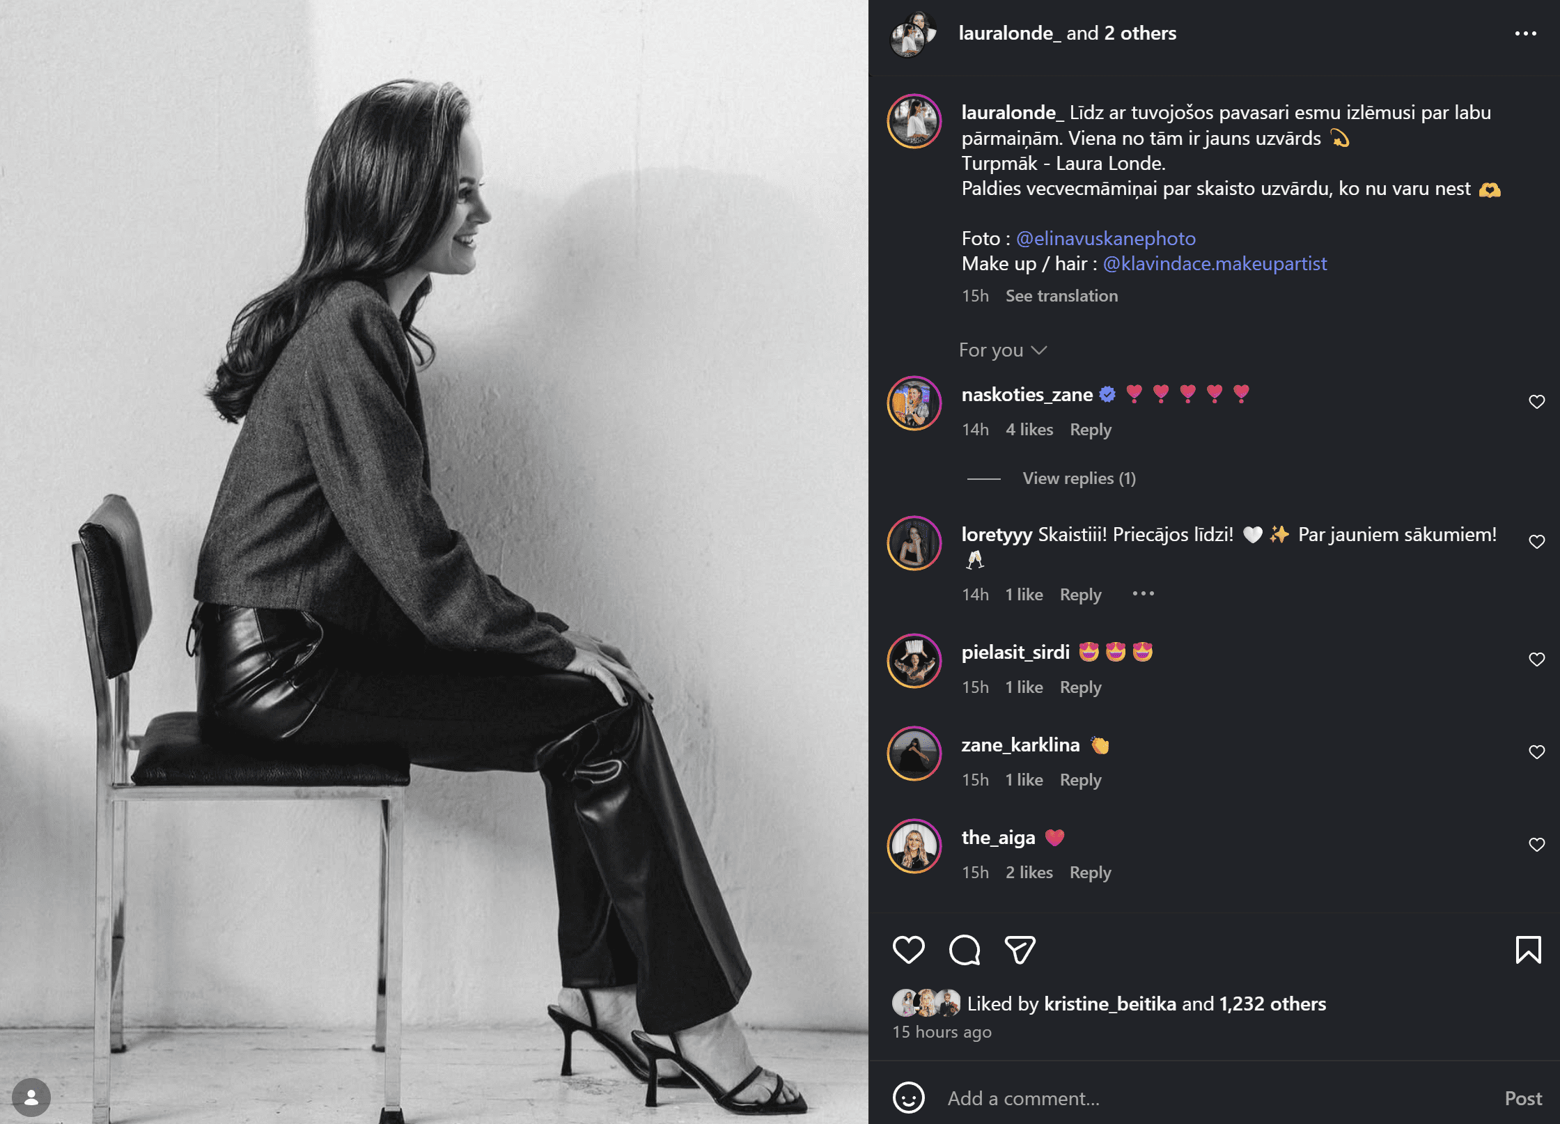Open more options on loretyyy's comment

(1143, 594)
